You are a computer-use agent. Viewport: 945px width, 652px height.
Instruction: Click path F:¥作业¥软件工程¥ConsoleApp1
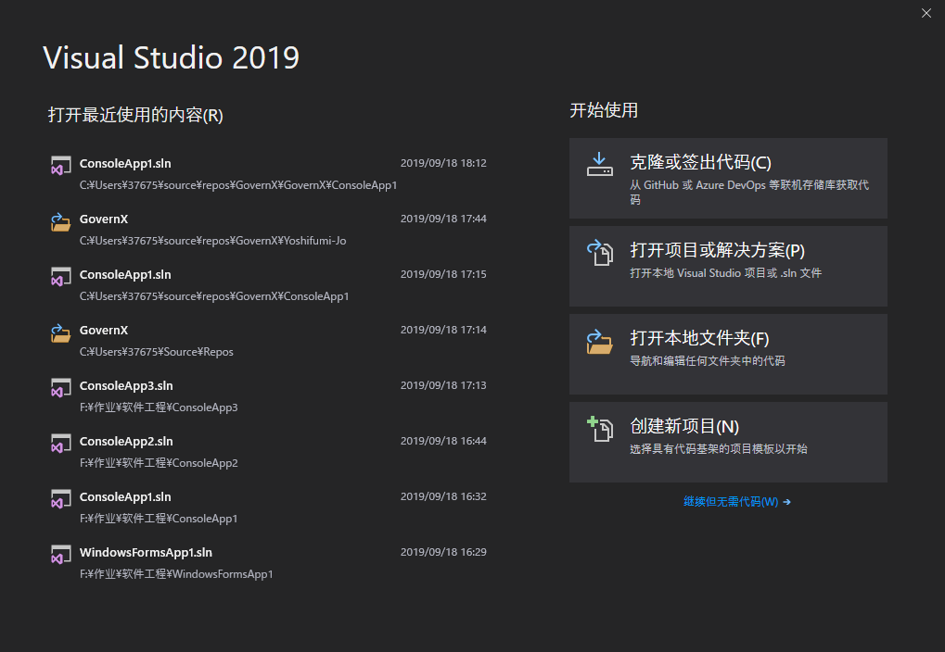pyautogui.click(x=159, y=519)
